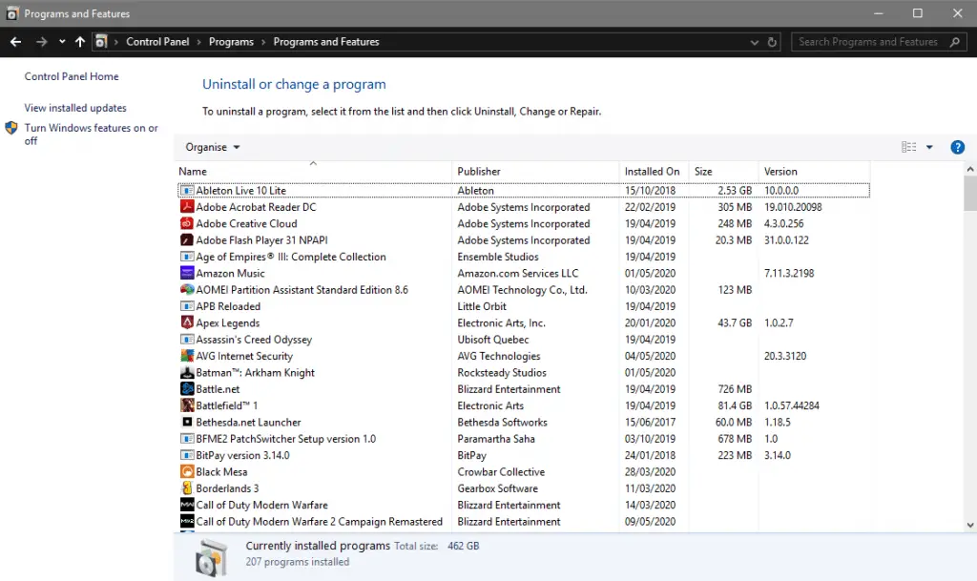Screen dimensions: 977x581
Task: Click the Ensemble Studios publisher cell
Action: click(x=498, y=257)
